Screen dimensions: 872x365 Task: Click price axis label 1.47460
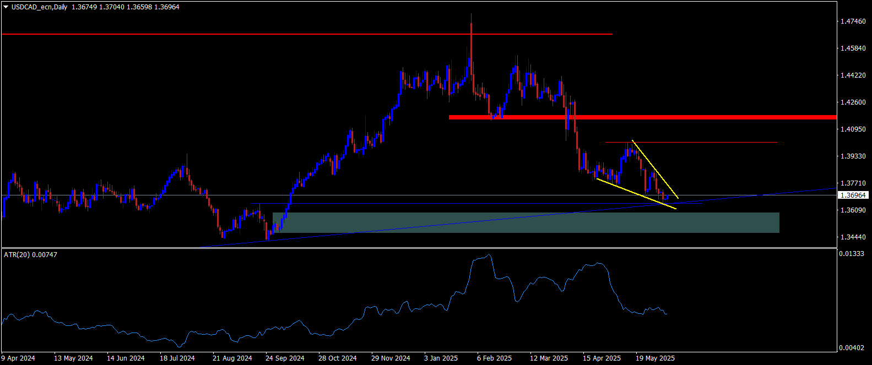pyautogui.click(x=854, y=21)
